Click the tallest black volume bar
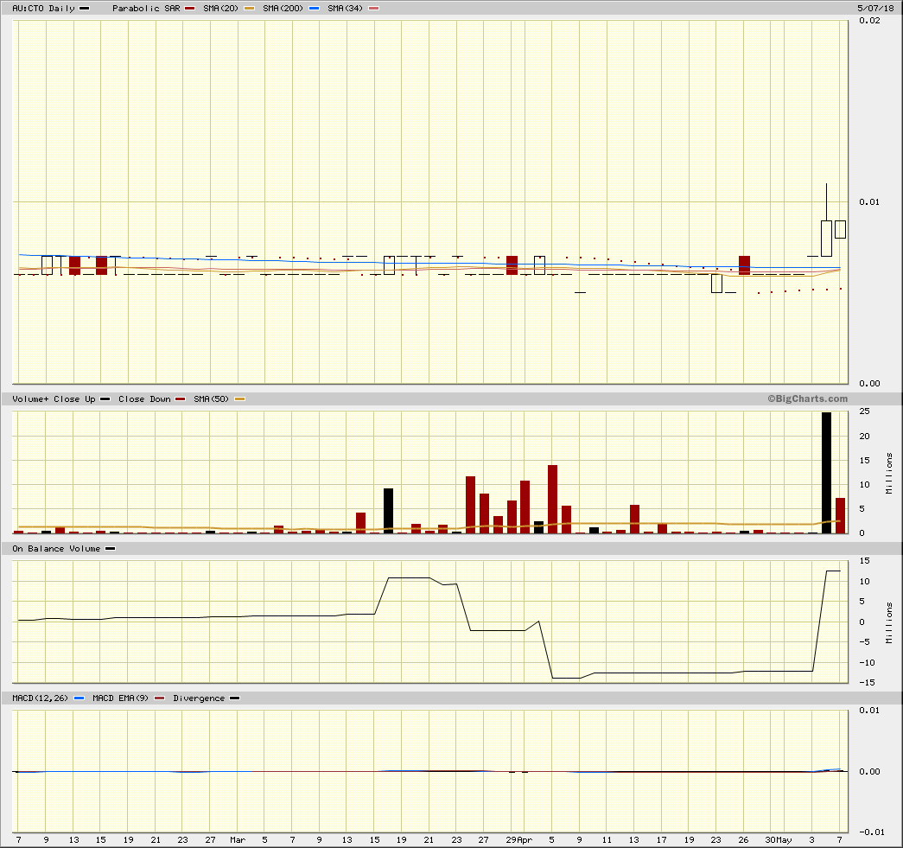The width and height of the screenshot is (903, 848). pyautogui.click(x=826, y=472)
